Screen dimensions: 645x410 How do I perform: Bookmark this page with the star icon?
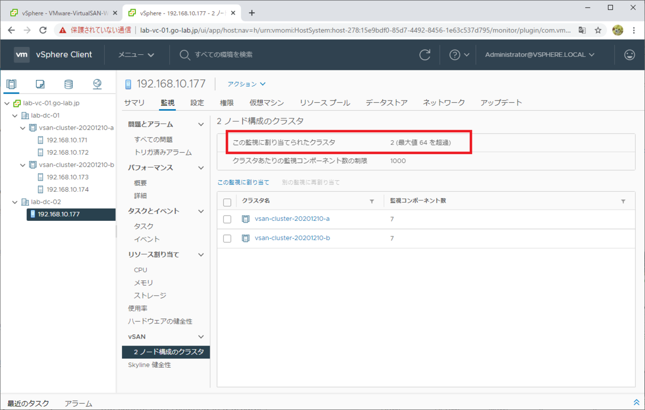597,31
